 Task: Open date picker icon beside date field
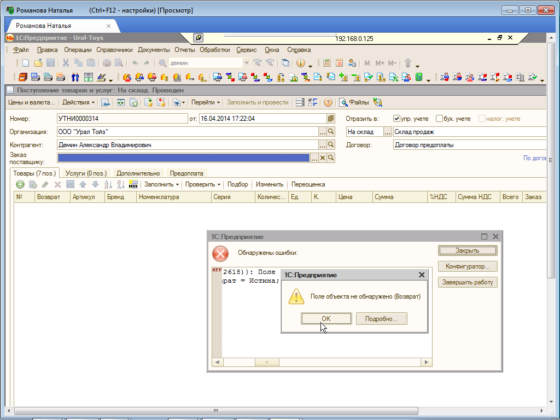[331, 119]
